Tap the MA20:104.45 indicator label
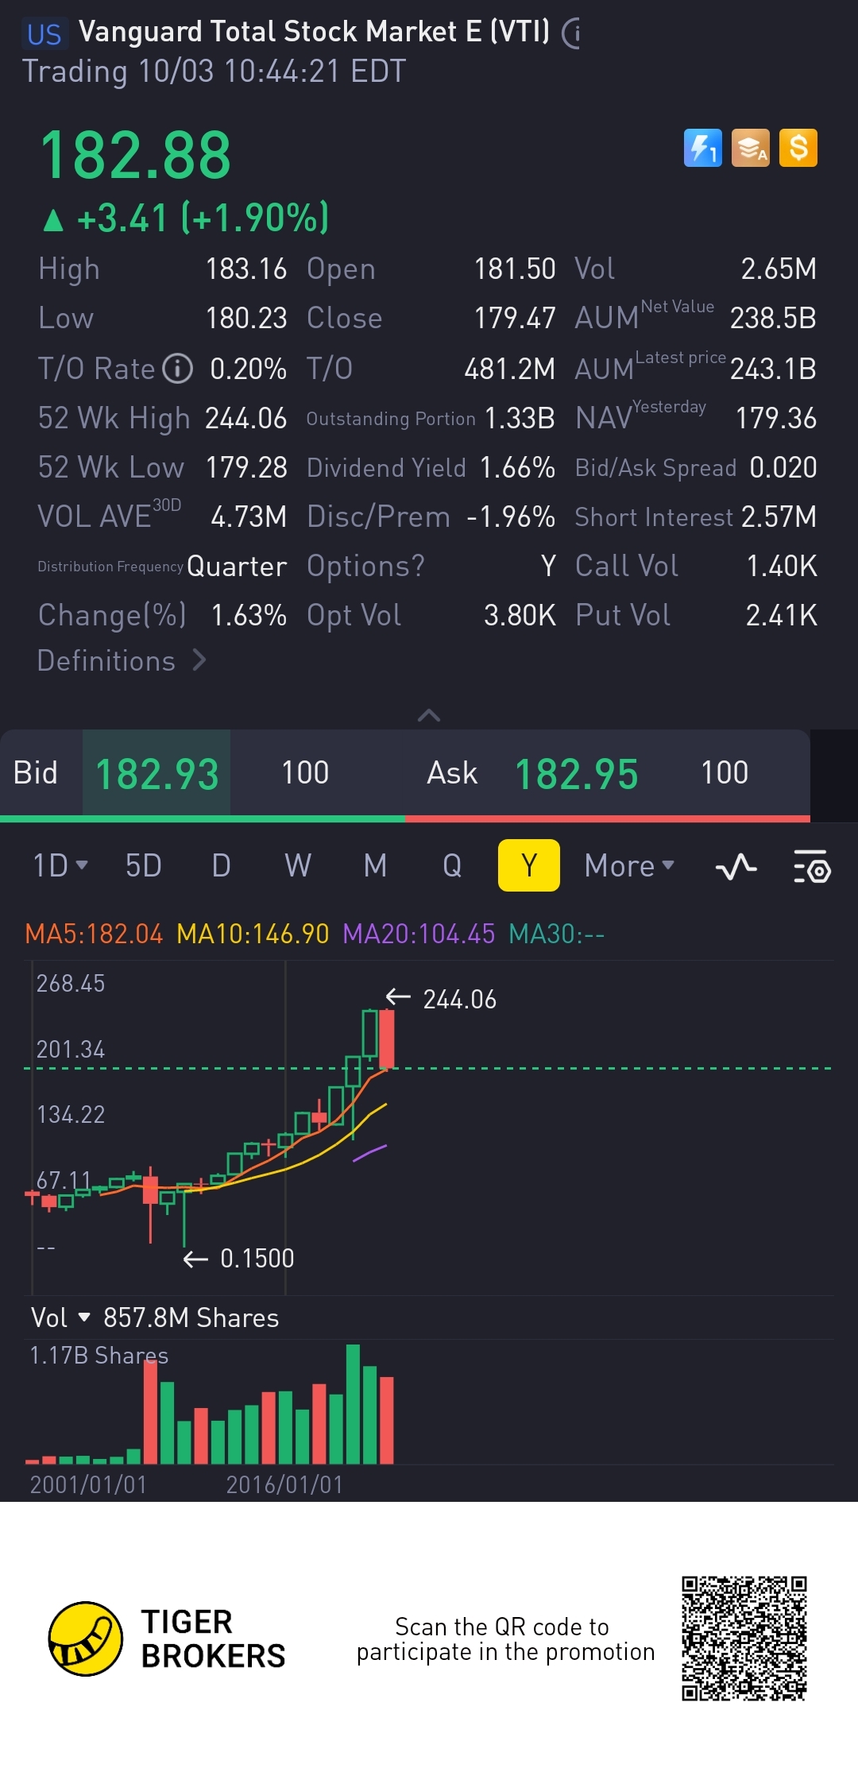The height and width of the screenshot is (1776, 858). pyautogui.click(x=419, y=934)
